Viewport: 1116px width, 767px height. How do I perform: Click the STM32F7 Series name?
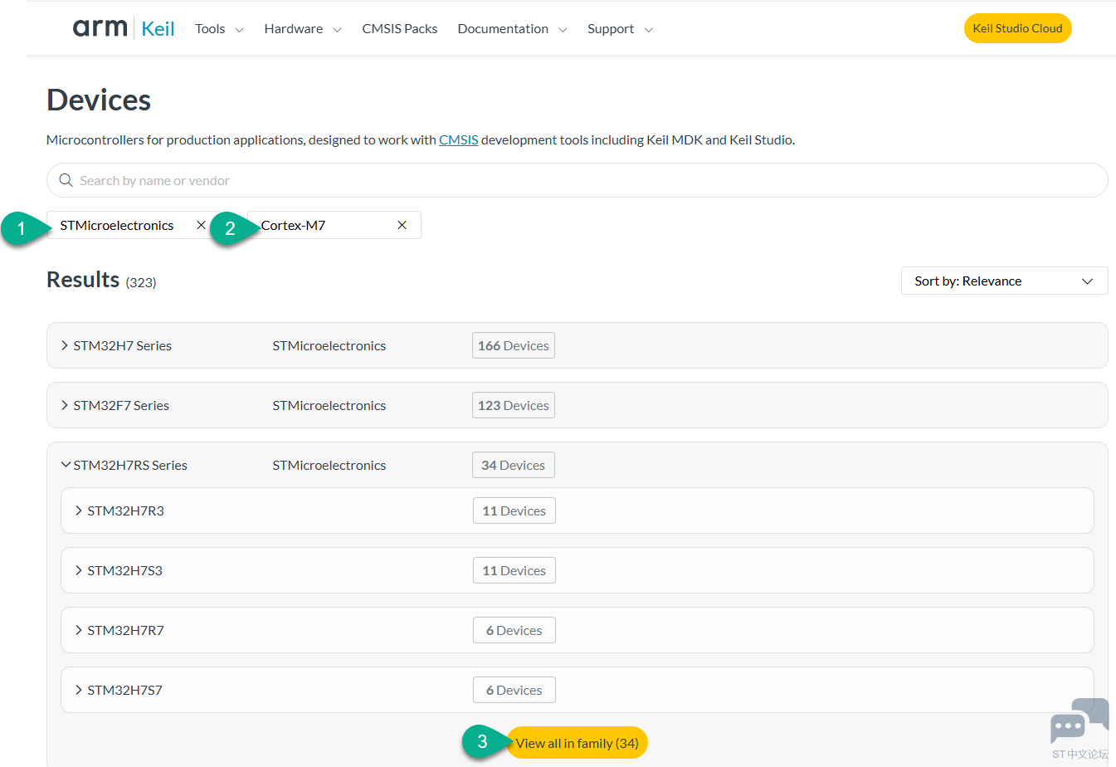click(x=121, y=405)
